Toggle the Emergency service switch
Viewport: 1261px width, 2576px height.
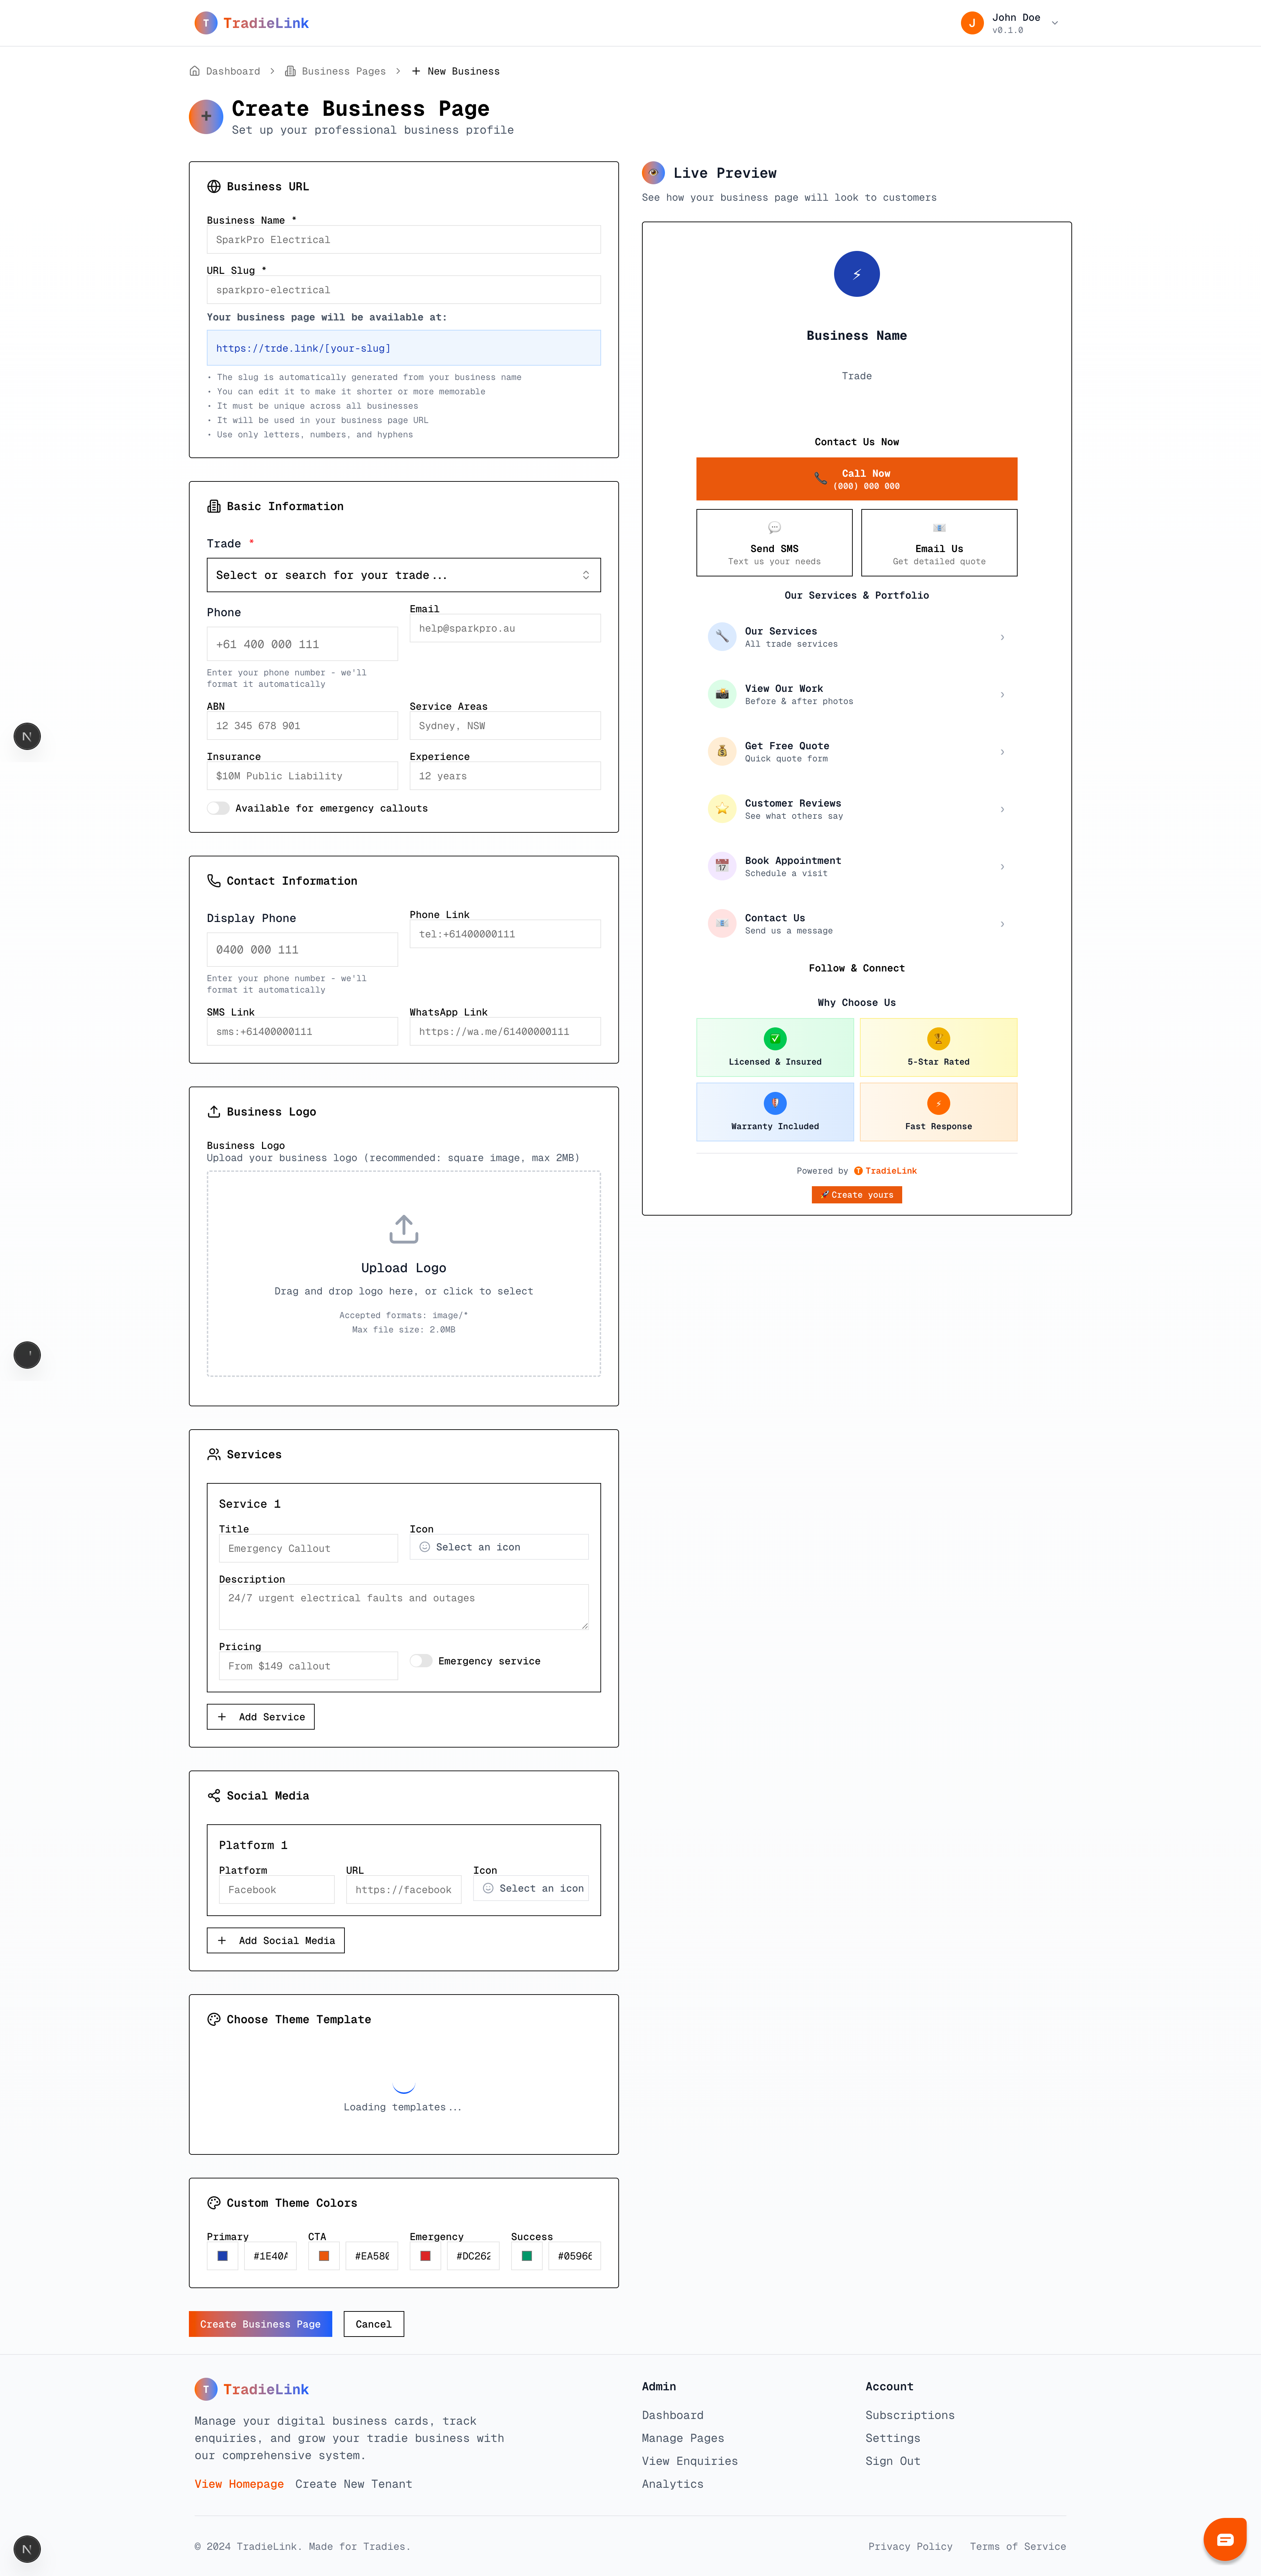tap(421, 1661)
